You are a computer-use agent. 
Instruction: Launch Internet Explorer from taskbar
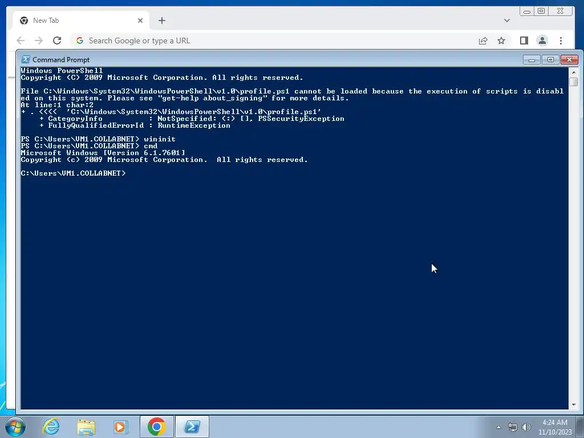[51, 427]
